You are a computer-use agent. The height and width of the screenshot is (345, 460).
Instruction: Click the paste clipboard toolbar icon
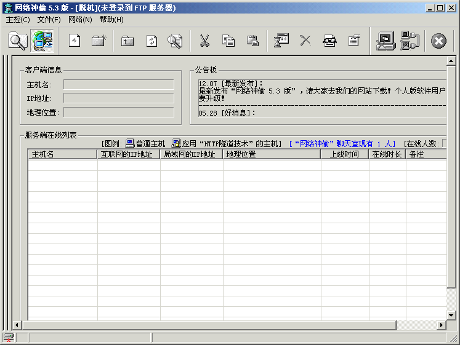pyautogui.click(x=252, y=41)
